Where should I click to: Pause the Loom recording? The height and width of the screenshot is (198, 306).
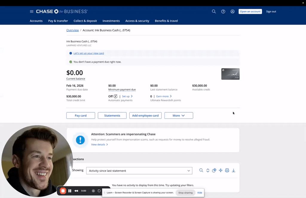pos(70,191)
